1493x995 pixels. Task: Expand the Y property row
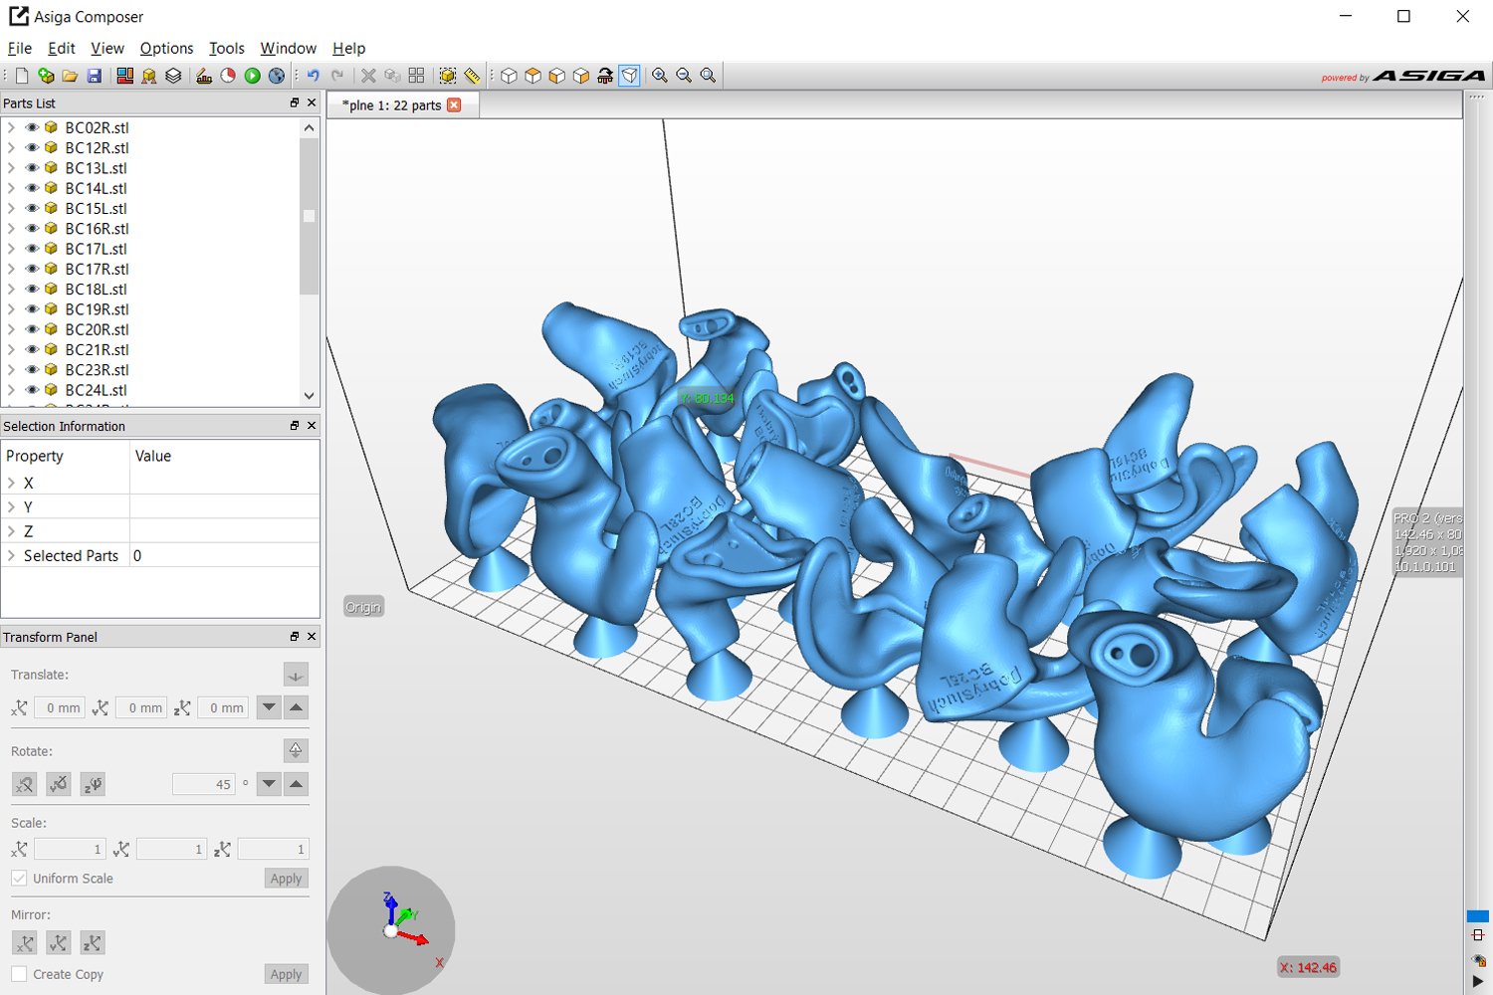pos(11,506)
